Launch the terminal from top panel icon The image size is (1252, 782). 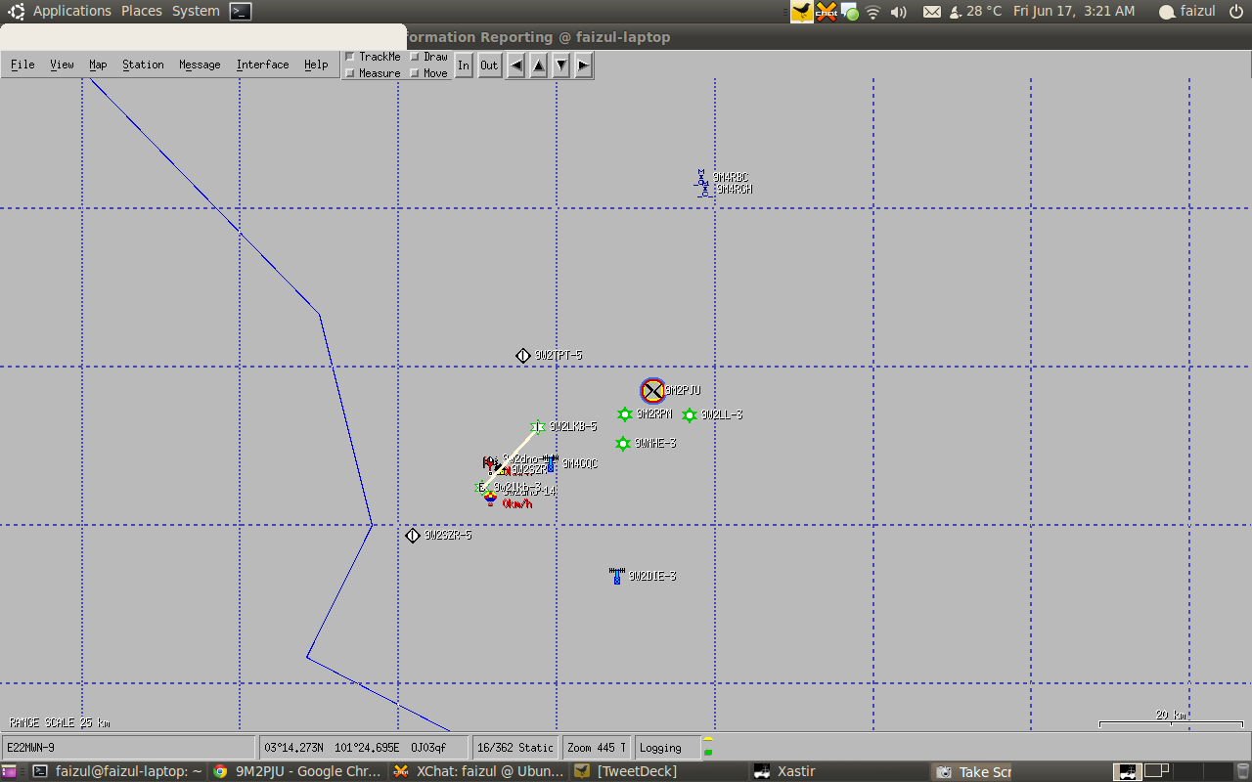(x=241, y=12)
